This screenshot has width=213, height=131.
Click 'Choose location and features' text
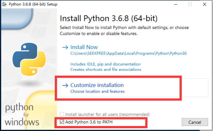[x=98, y=91]
